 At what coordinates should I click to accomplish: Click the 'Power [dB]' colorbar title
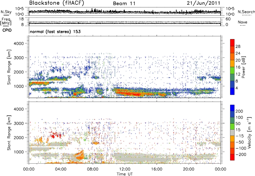pos(244,67)
